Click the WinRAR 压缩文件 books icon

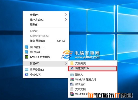[72, 79]
